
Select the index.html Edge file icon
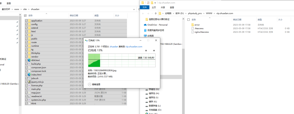coord(29,74)
